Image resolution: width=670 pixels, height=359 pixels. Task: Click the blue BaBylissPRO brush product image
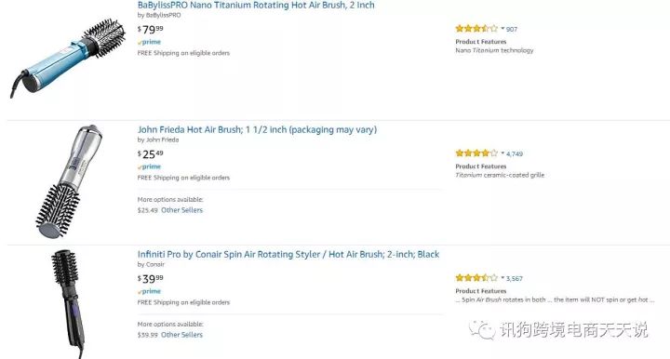(x=68, y=58)
